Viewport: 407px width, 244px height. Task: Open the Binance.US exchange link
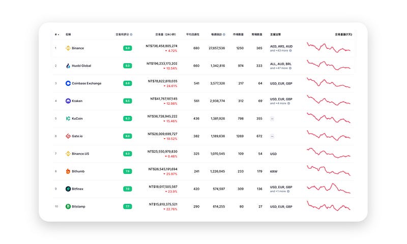[80, 154]
